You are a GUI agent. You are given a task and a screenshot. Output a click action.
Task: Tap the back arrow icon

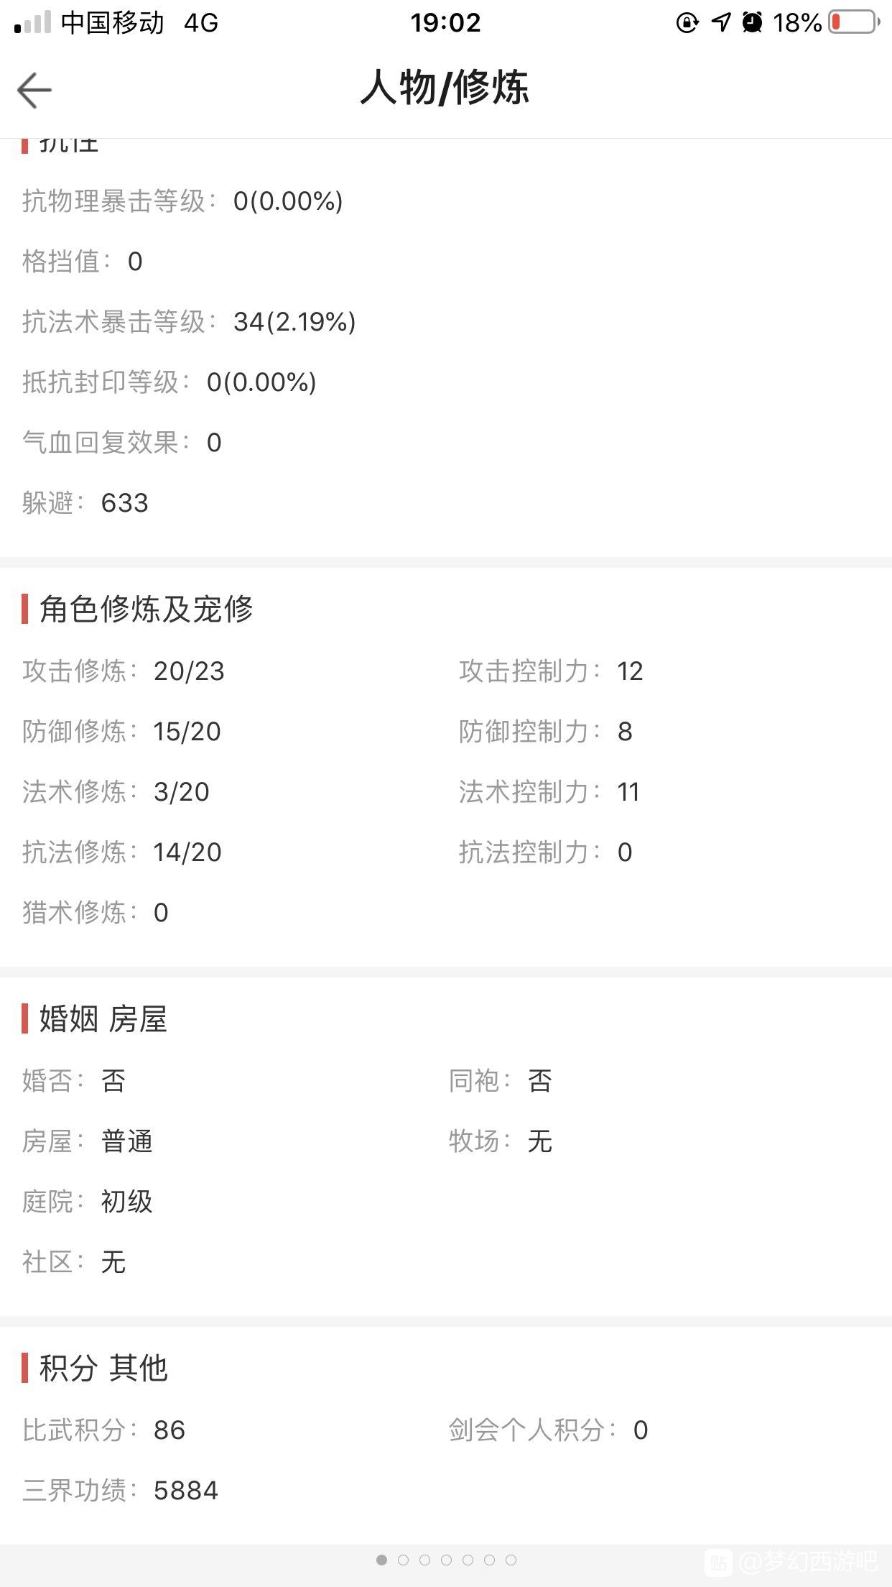click(x=34, y=91)
